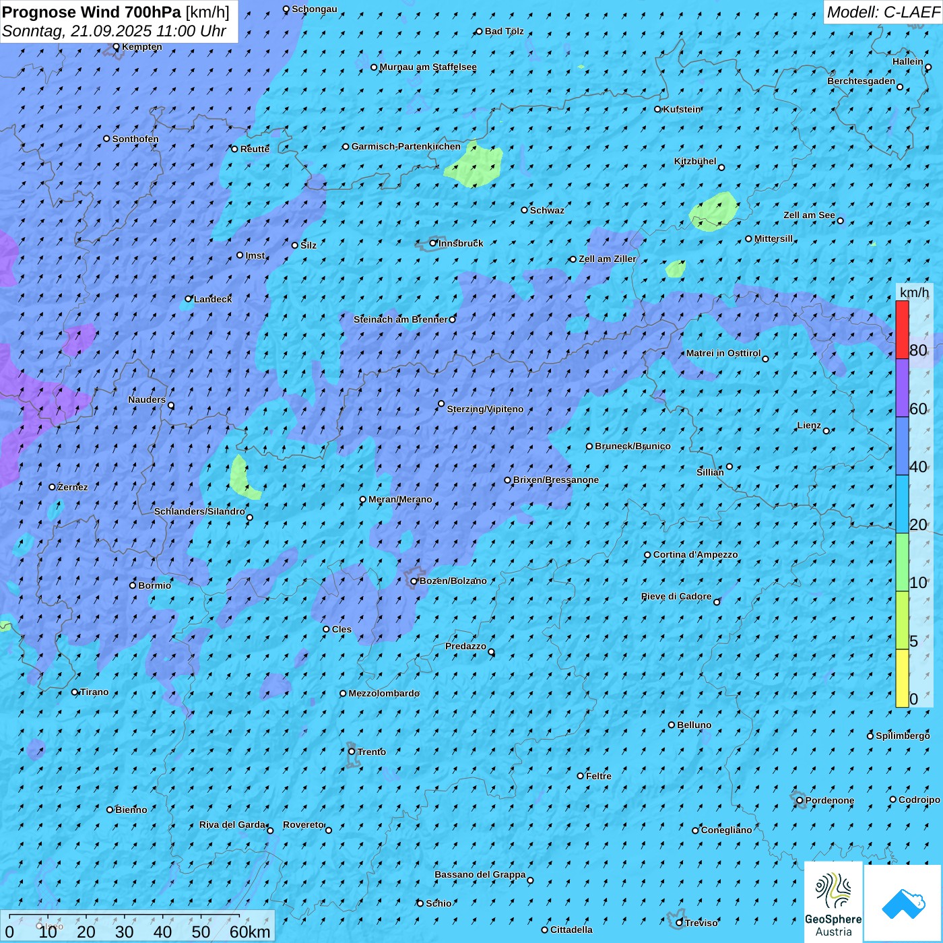The width and height of the screenshot is (943, 943).
Task: Click the Trento city marker
Action: (x=352, y=752)
